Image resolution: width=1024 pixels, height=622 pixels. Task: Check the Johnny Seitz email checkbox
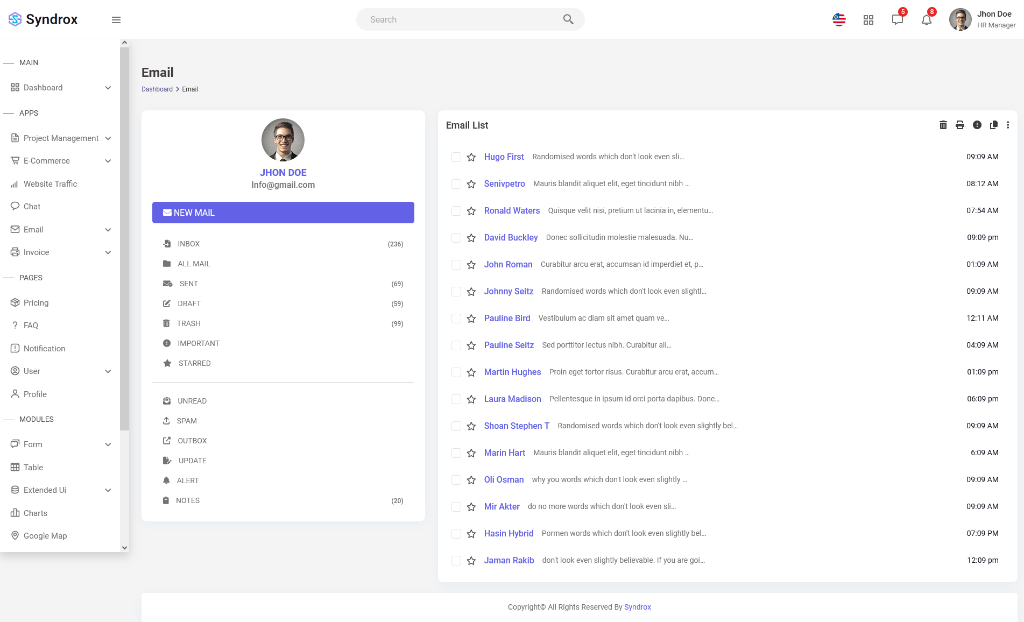click(x=456, y=292)
